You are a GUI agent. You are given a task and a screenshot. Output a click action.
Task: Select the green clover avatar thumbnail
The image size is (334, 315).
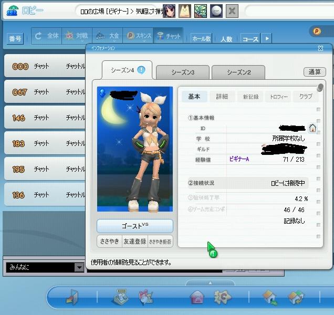[201, 11]
